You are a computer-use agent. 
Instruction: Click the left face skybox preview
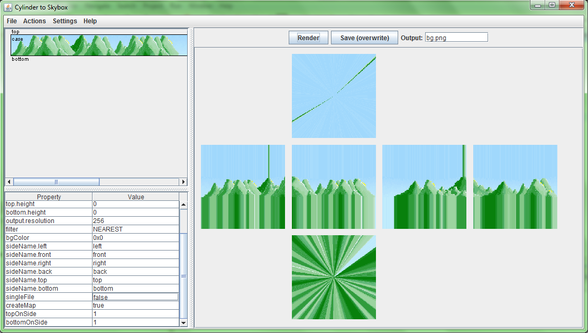(x=243, y=187)
